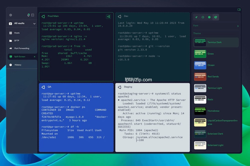
Task: Click 'root@prod-server:~# free -h' line
Action: pos(63,46)
